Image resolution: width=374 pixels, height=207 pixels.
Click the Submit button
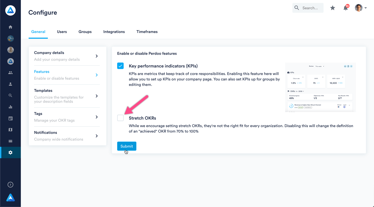click(127, 146)
